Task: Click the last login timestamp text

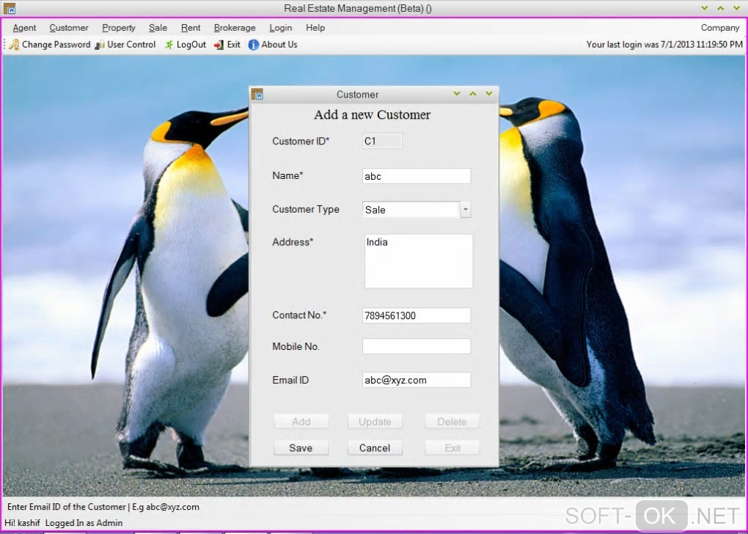Action: tap(664, 45)
